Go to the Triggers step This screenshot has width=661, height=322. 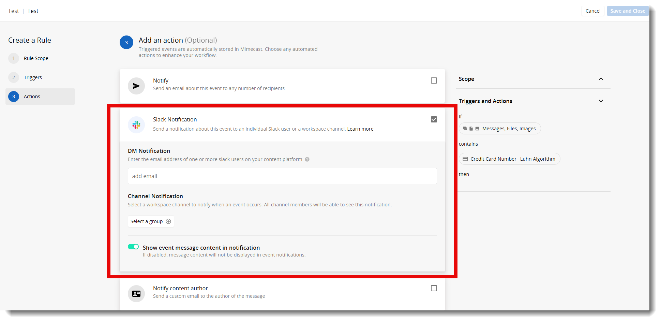pos(33,77)
